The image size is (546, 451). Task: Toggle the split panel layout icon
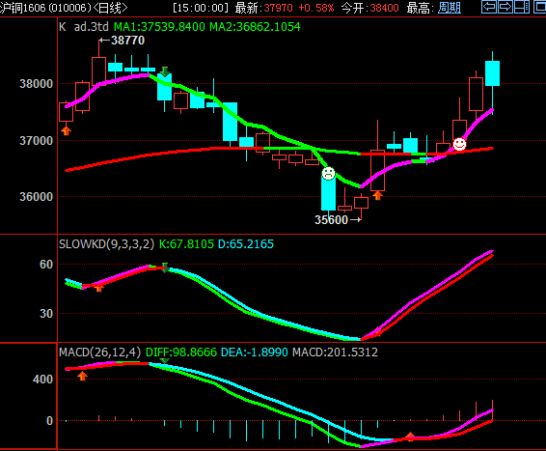522,7
